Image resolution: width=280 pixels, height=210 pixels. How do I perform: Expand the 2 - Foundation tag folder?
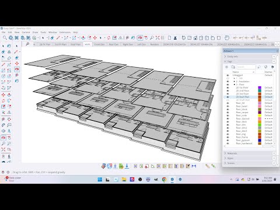[235, 82]
